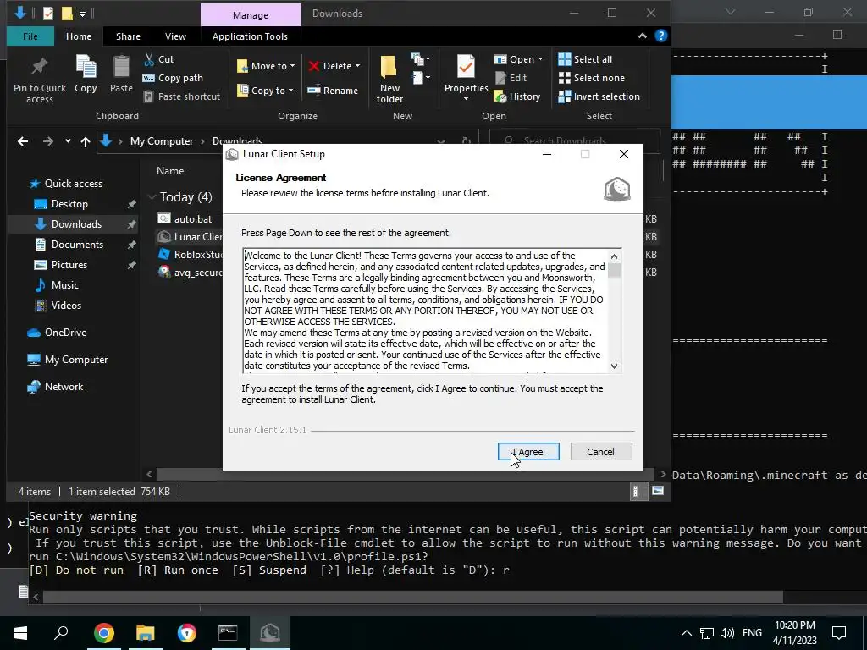Click the Copy ribbon icon

coord(86,74)
